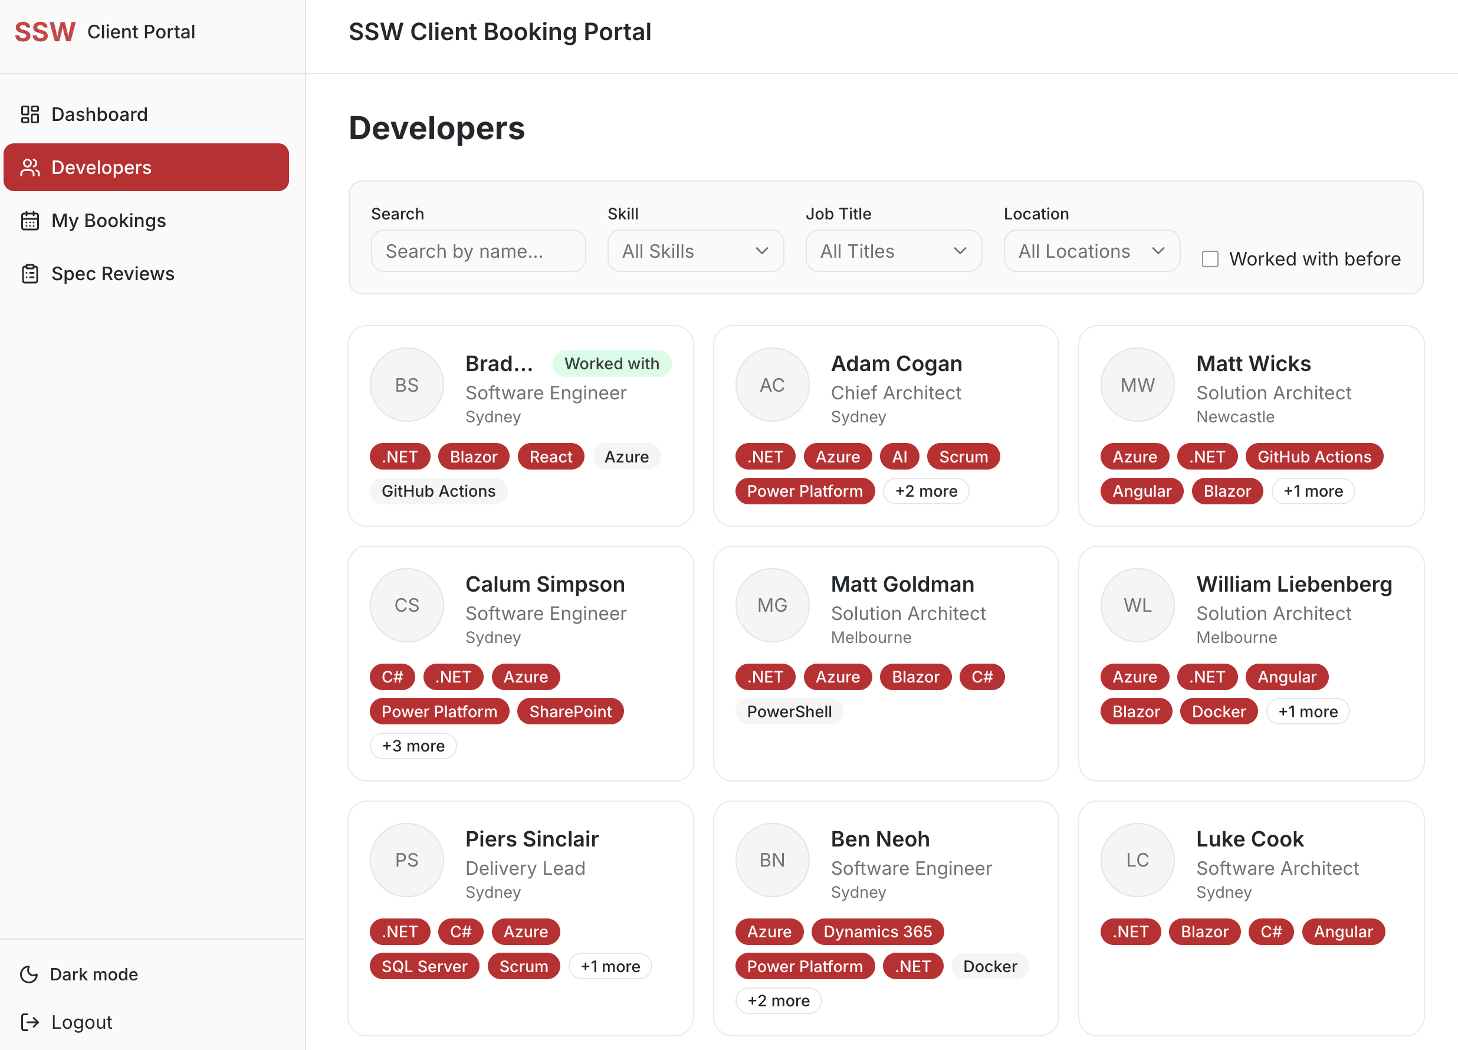The image size is (1458, 1050).
Task: Open the All Titles dropdown
Action: point(893,251)
